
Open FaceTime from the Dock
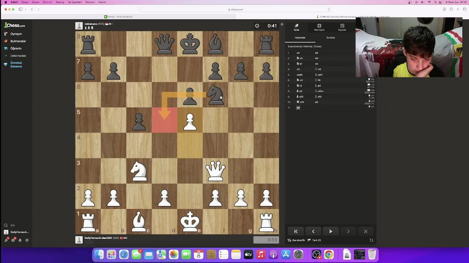186,255
